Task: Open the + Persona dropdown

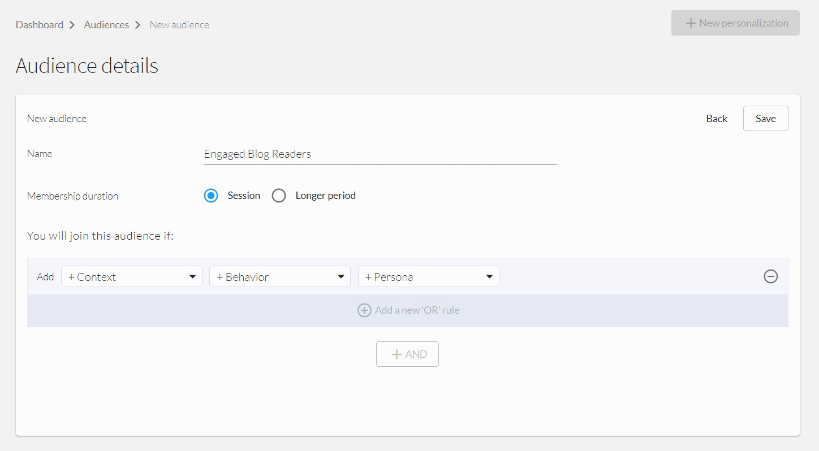Action: [429, 276]
